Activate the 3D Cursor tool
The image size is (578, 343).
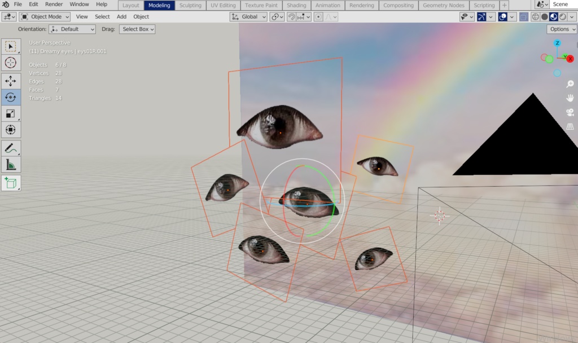11,63
